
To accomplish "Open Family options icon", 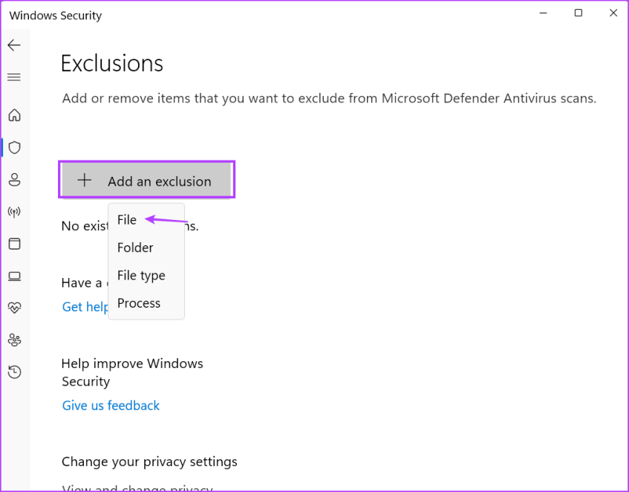I will pos(14,340).
